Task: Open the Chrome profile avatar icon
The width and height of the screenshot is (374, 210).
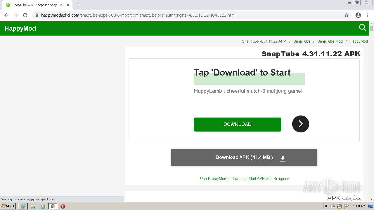Action: [358, 15]
